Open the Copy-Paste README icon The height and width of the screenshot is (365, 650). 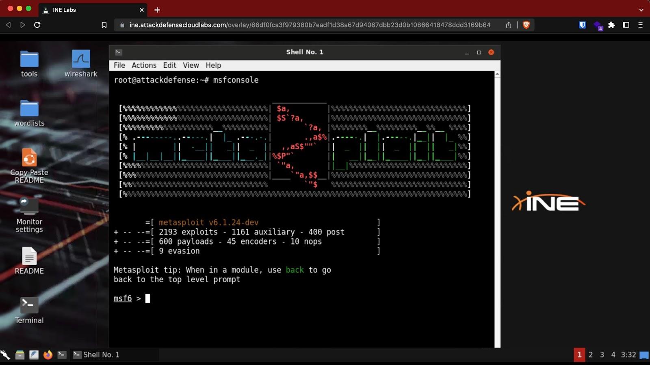click(29, 165)
